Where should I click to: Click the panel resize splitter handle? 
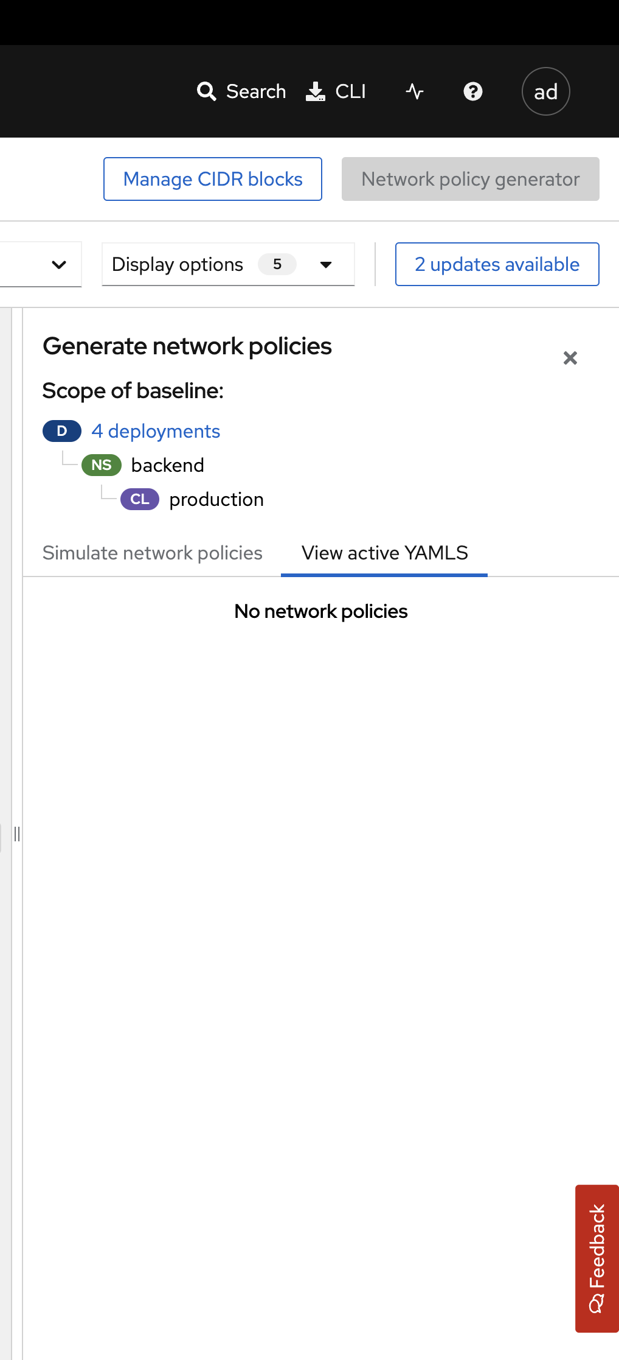(x=17, y=834)
